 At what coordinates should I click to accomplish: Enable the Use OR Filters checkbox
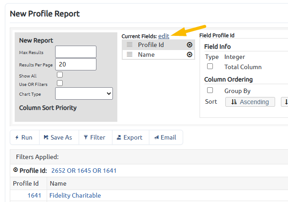(60, 83)
